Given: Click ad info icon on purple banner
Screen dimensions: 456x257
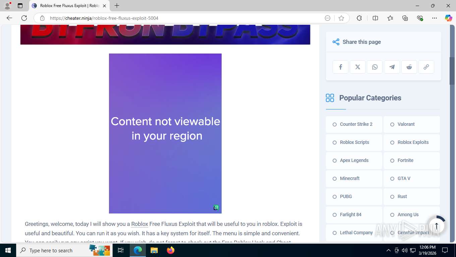Looking at the screenshot, I should click(216, 208).
